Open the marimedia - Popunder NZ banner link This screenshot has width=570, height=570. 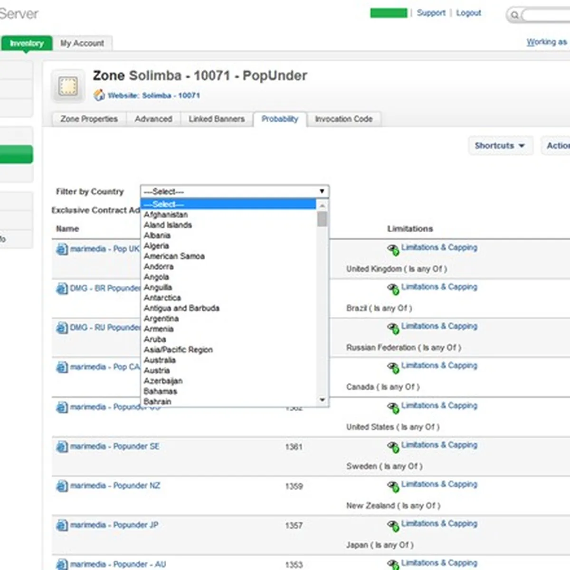(115, 486)
